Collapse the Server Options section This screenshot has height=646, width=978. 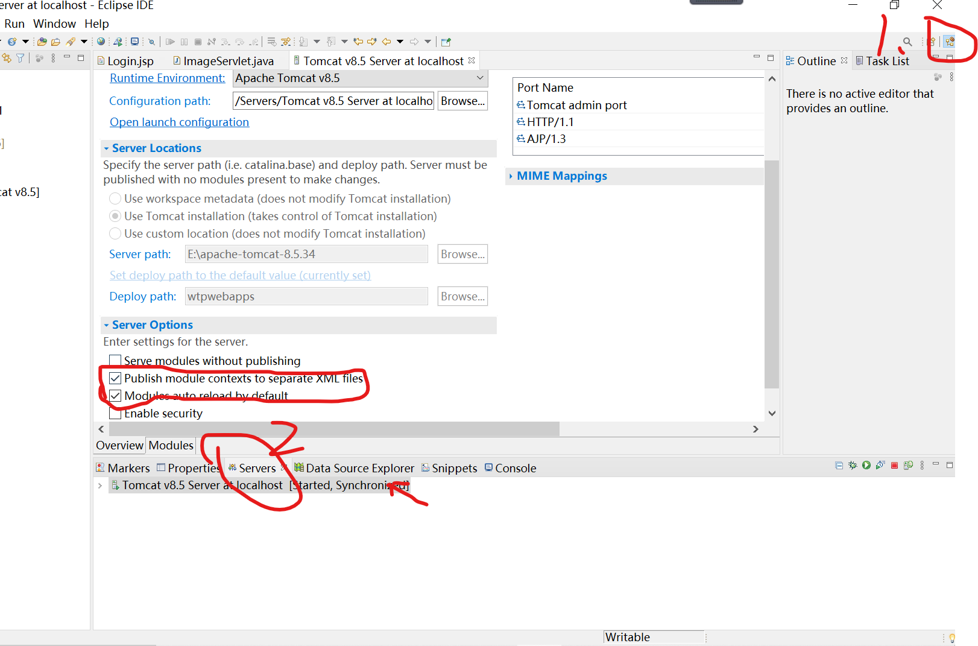coord(106,325)
